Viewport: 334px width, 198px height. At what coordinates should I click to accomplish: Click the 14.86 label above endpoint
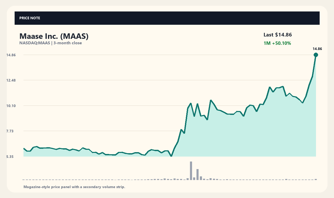[x=317, y=49]
